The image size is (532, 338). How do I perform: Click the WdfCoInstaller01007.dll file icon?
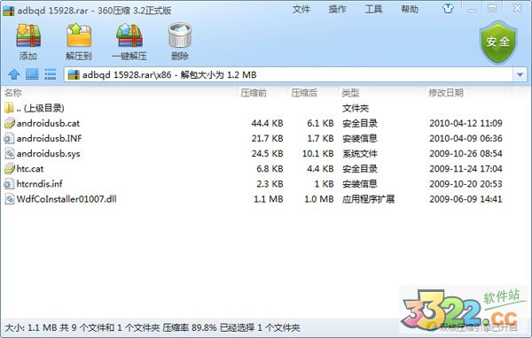pyautogui.click(x=10, y=199)
